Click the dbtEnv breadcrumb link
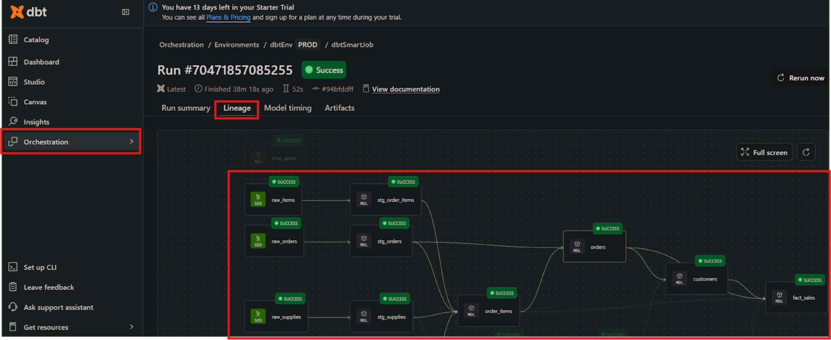 coord(281,45)
